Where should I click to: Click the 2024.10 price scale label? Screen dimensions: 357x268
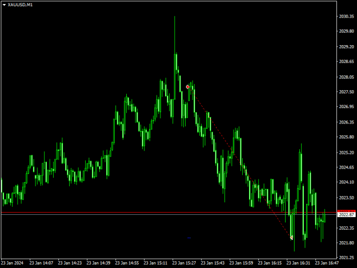coord(347,182)
